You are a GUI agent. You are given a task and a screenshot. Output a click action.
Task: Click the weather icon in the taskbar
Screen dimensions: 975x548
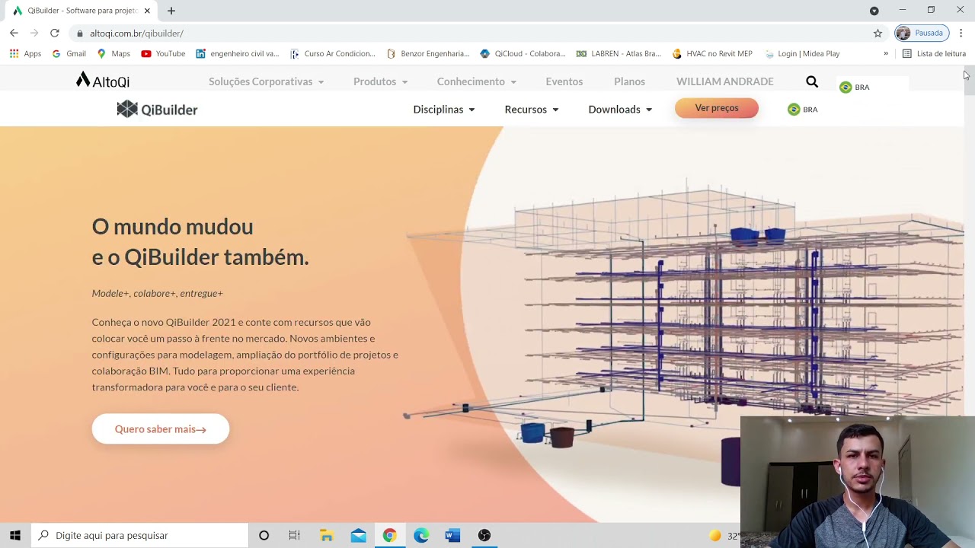point(714,536)
